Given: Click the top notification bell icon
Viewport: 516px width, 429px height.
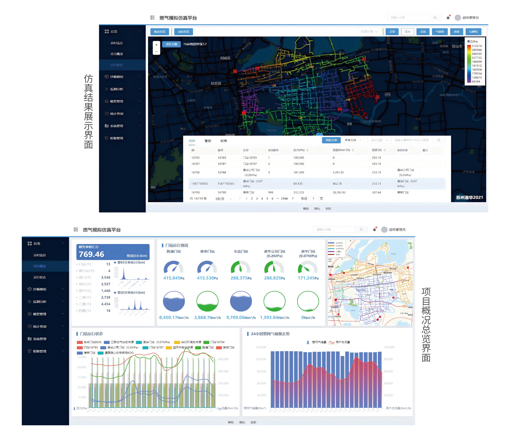Looking at the screenshot, I should point(448,18).
